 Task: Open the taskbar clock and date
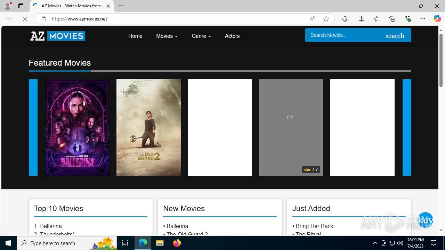tap(415, 243)
